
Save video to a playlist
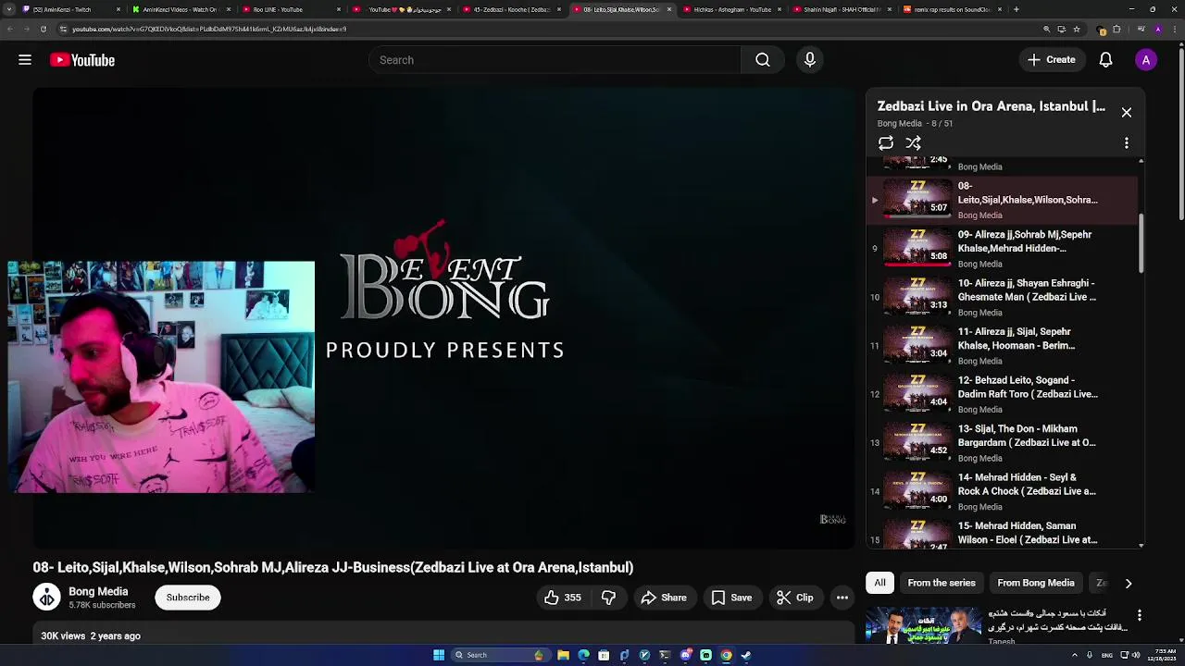click(x=731, y=598)
